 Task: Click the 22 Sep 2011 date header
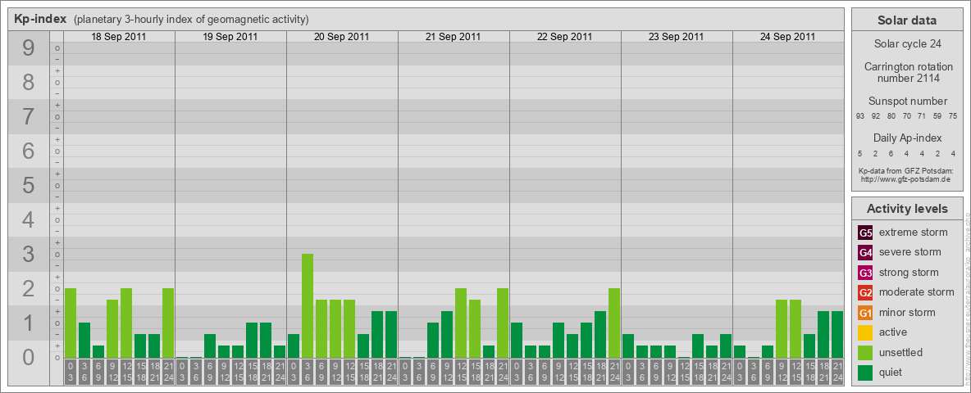(565, 37)
